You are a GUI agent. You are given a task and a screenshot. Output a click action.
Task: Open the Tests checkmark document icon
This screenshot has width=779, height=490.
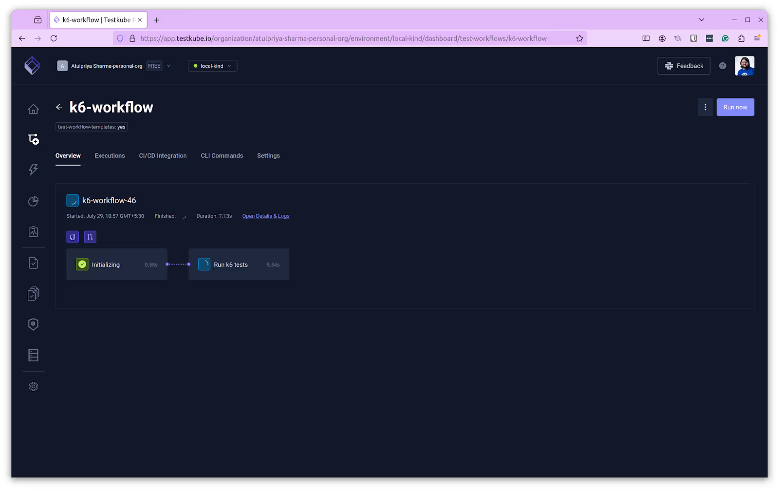[33, 263]
